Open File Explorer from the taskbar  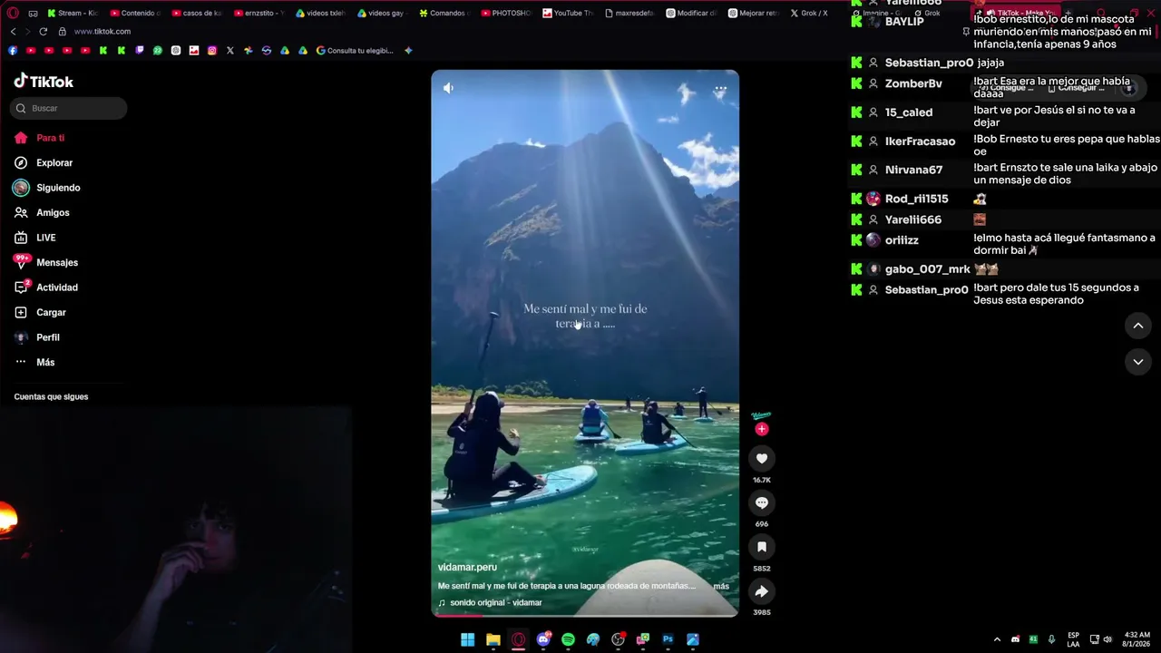click(x=493, y=639)
